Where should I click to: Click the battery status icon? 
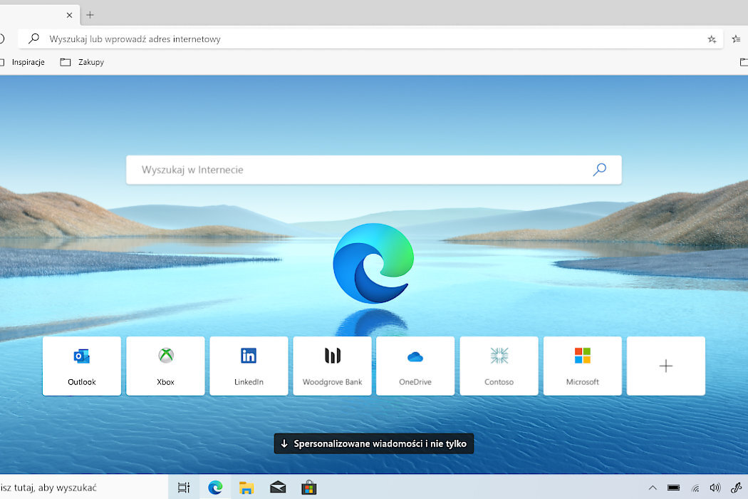click(x=674, y=488)
